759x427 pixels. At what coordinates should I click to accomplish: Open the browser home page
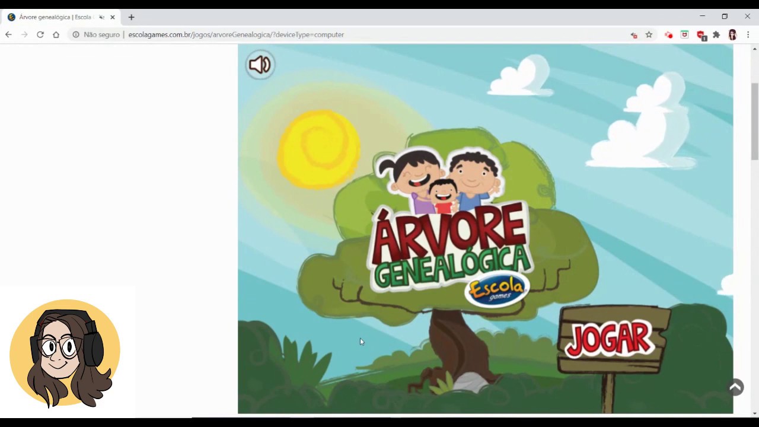point(56,34)
